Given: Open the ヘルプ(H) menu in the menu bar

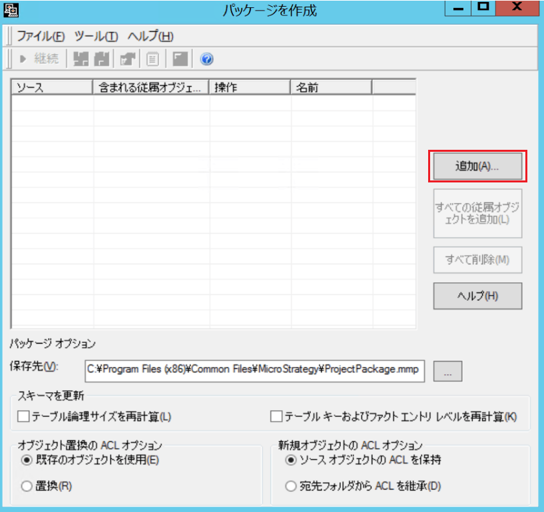Looking at the screenshot, I should coord(150,36).
